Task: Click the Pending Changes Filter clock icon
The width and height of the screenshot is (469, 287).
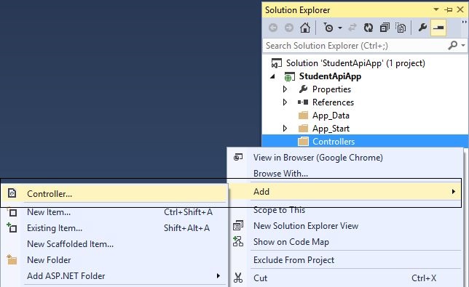Action: [x=328, y=28]
